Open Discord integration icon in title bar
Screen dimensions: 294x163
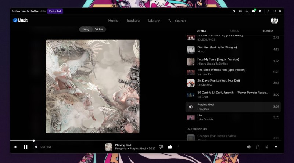[254, 11]
